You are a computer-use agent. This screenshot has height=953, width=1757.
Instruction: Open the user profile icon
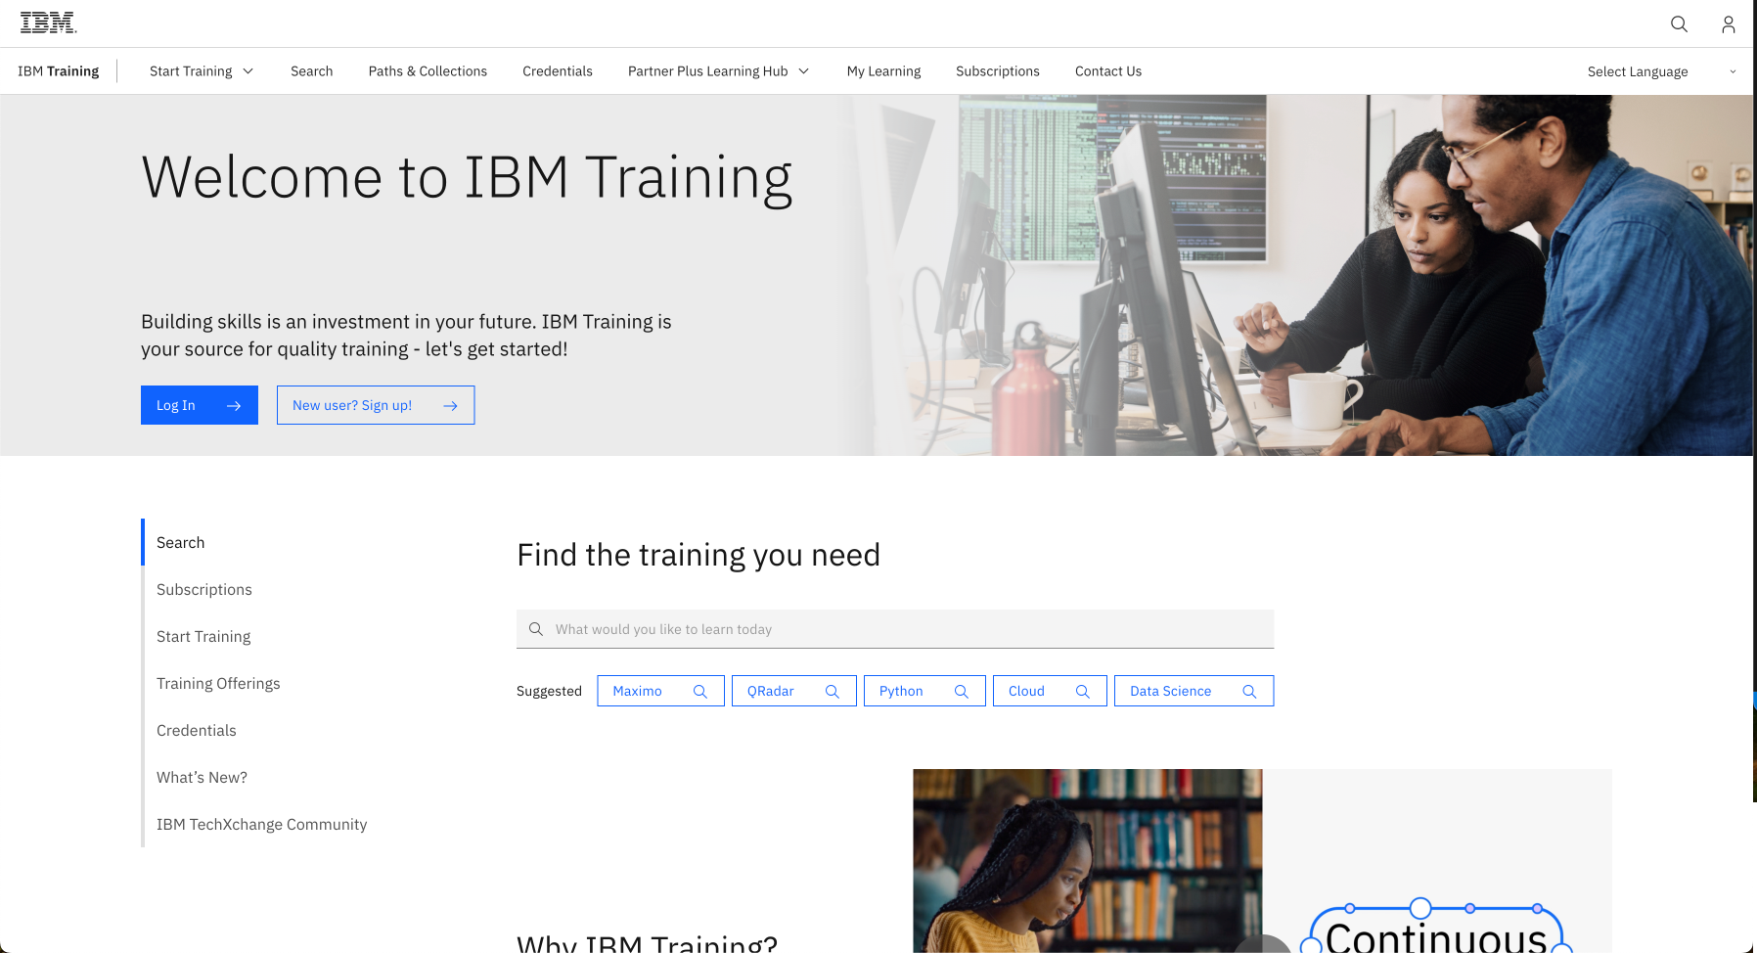[x=1728, y=24]
